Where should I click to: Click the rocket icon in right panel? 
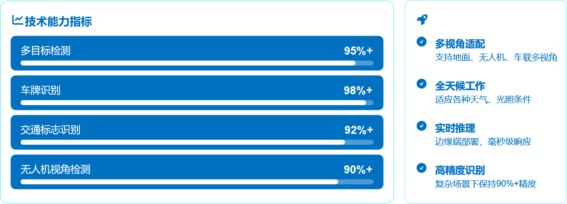[422, 19]
